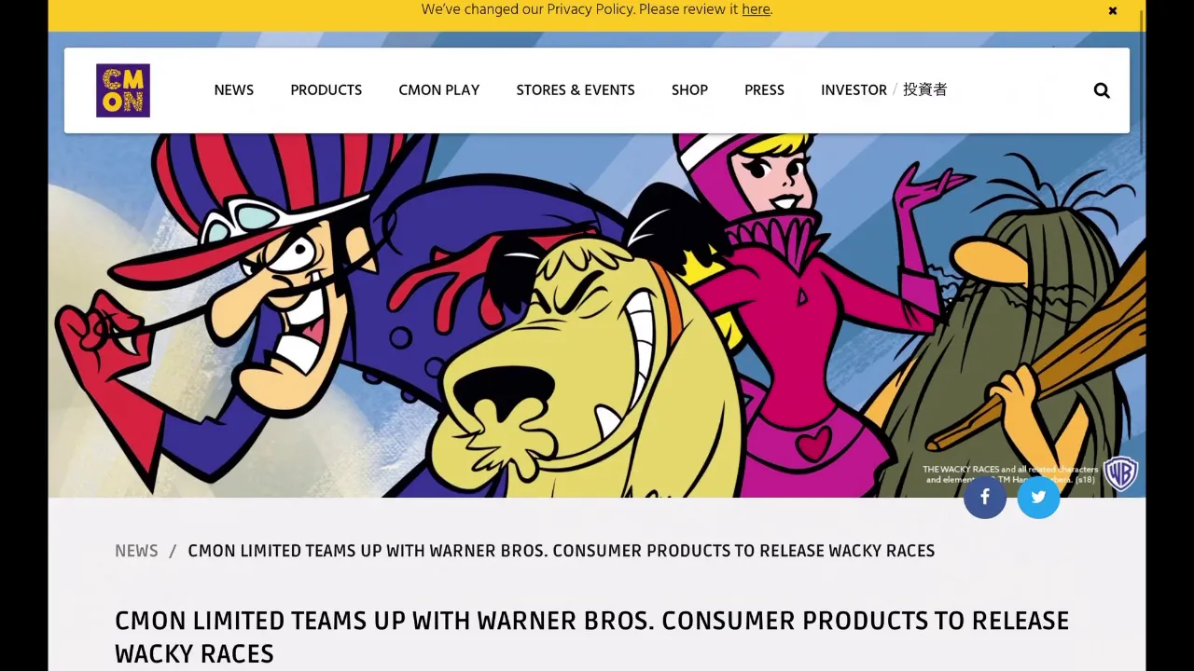Open the PRESS page
The image size is (1194, 671).
(764, 90)
